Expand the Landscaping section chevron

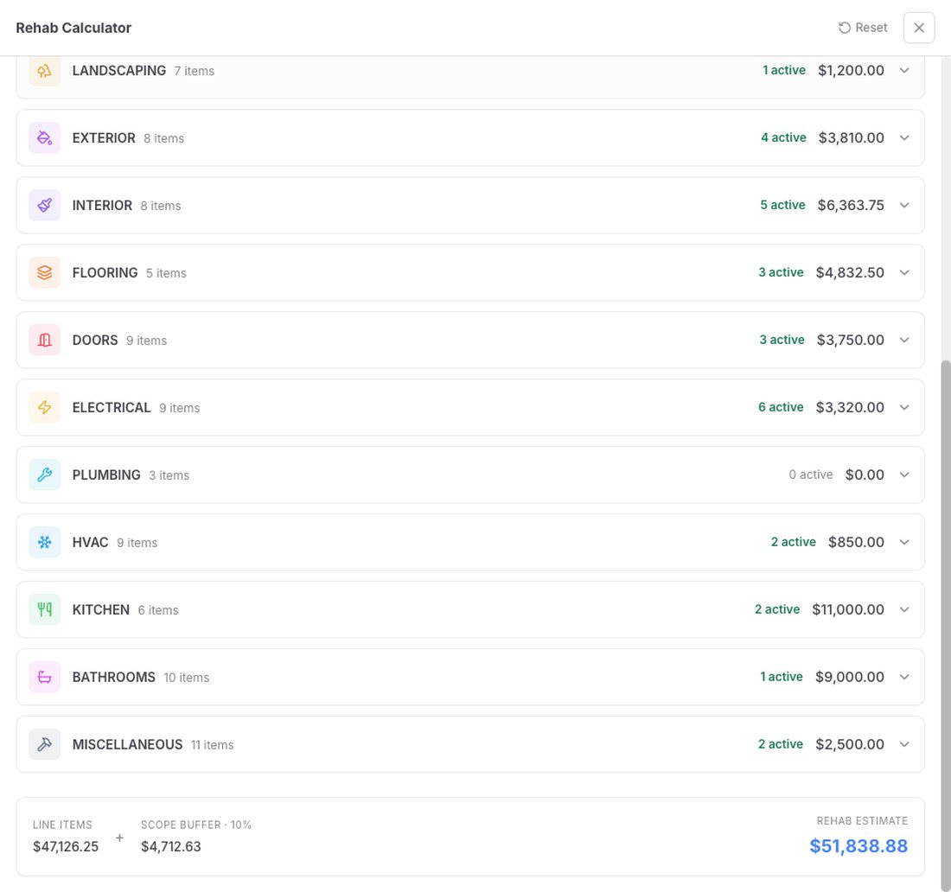pos(903,70)
